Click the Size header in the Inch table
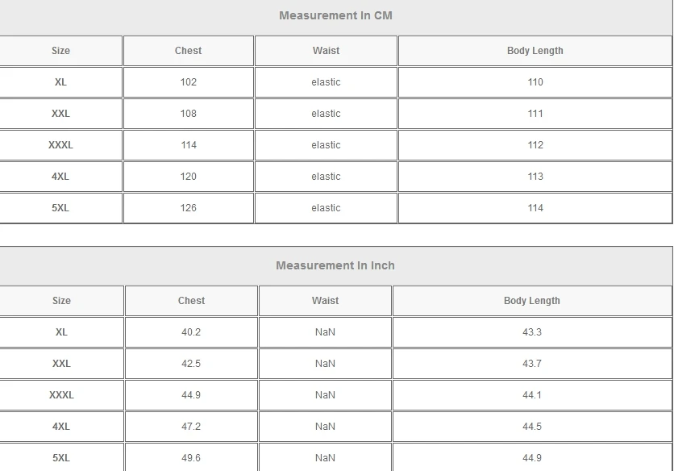Viewport: 674px width, 471px height. [x=61, y=301]
